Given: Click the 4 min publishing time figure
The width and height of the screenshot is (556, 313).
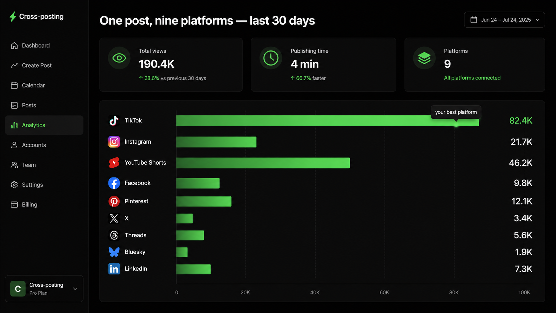Looking at the screenshot, I should [305, 64].
